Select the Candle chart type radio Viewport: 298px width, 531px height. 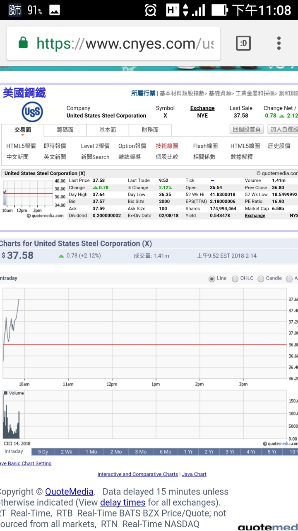(x=261, y=279)
